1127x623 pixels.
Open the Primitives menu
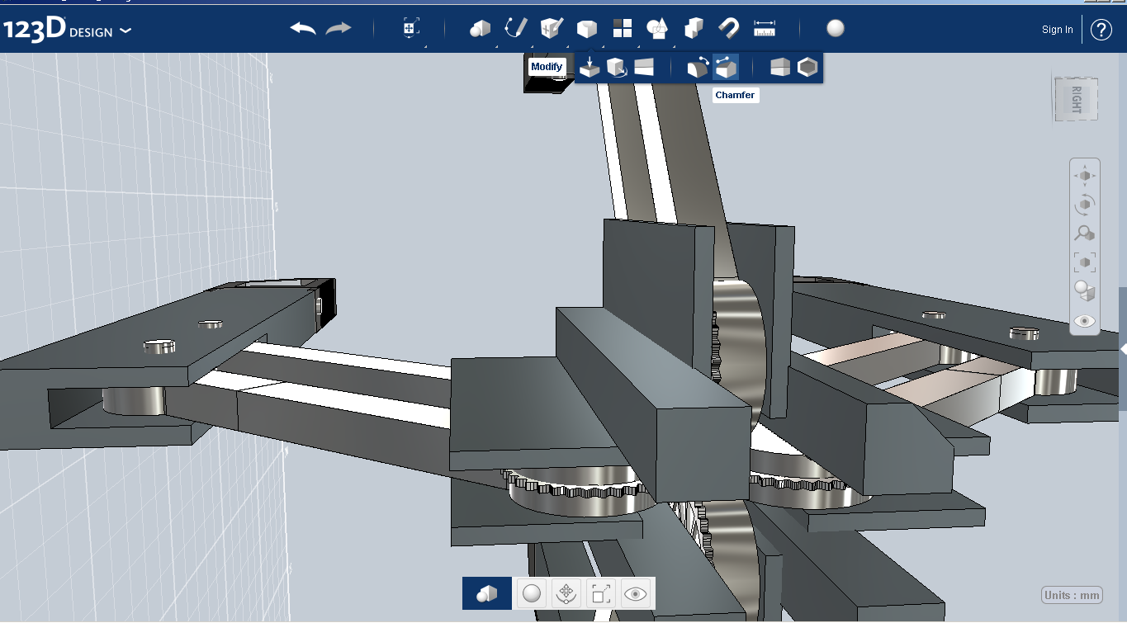click(x=480, y=29)
